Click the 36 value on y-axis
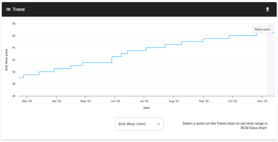278x142 pixels. (14, 96)
